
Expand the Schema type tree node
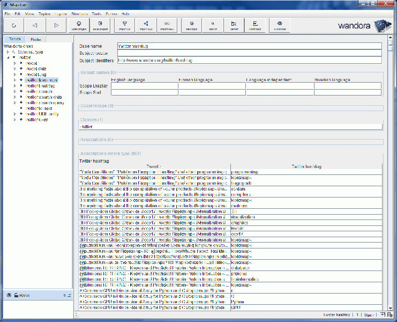pyautogui.click(x=9, y=52)
